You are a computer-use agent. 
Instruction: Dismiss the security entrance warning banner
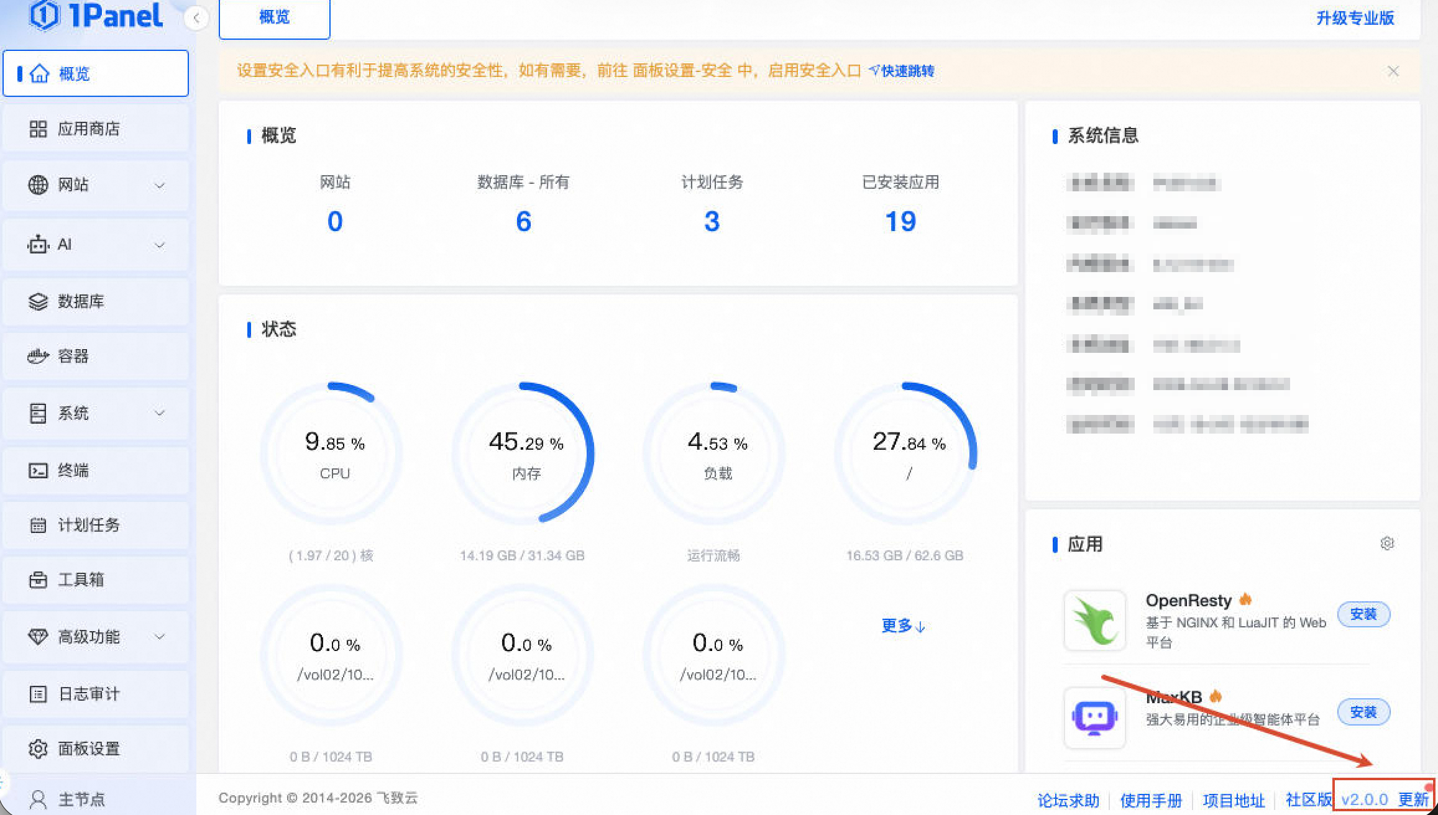point(1393,71)
